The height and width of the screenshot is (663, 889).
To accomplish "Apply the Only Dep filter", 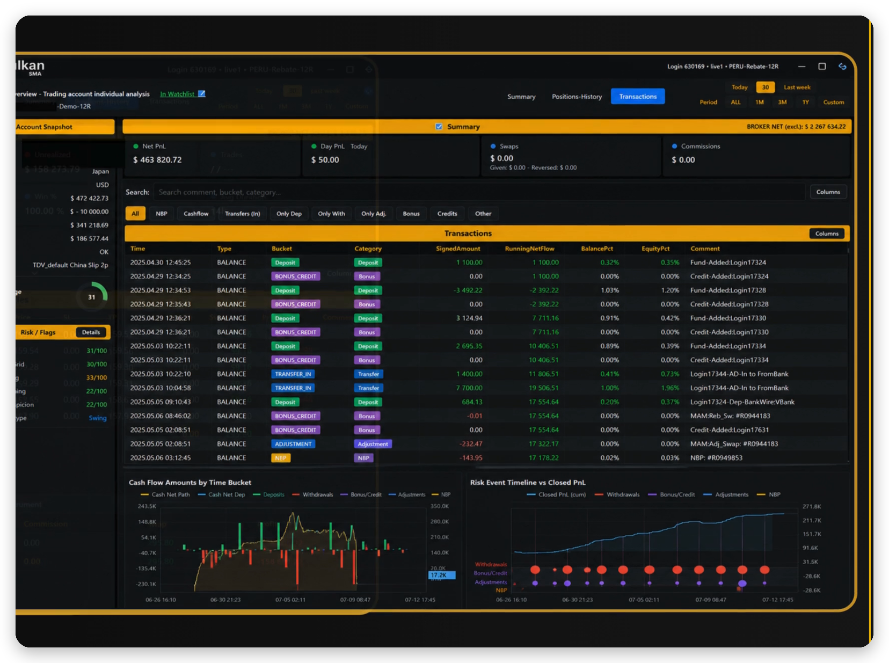I will coord(289,214).
